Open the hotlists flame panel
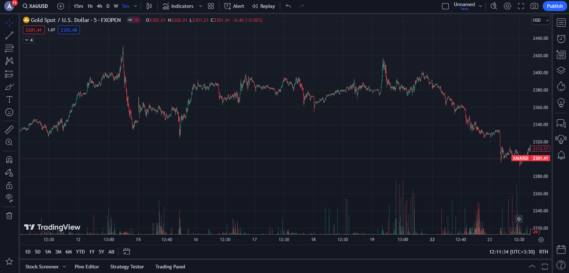569x273 pixels. (x=561, y=86)
